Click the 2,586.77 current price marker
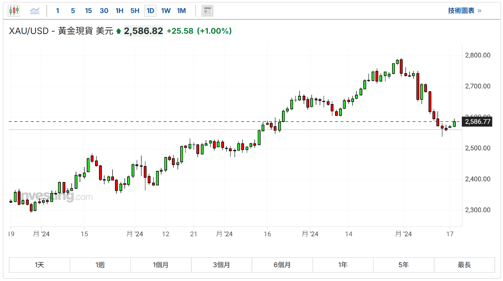The image size is (503, 281). coord(478,122)
